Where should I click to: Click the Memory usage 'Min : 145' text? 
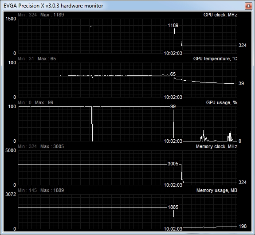27,191
